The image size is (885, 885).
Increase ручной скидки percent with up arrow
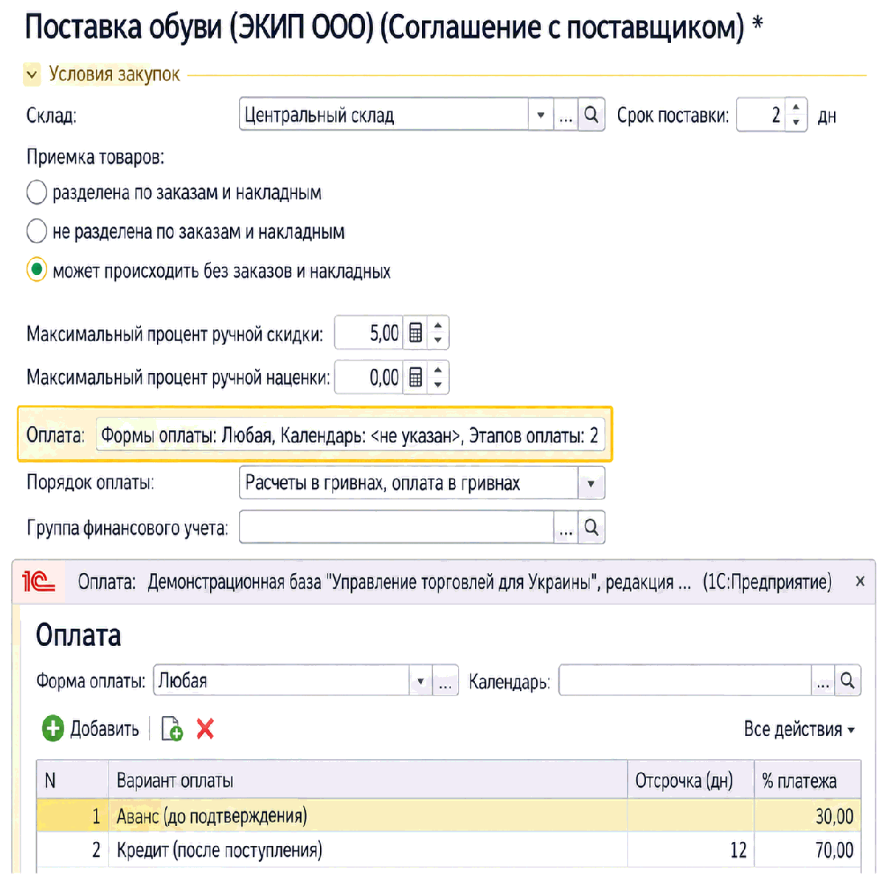[438, 325]
